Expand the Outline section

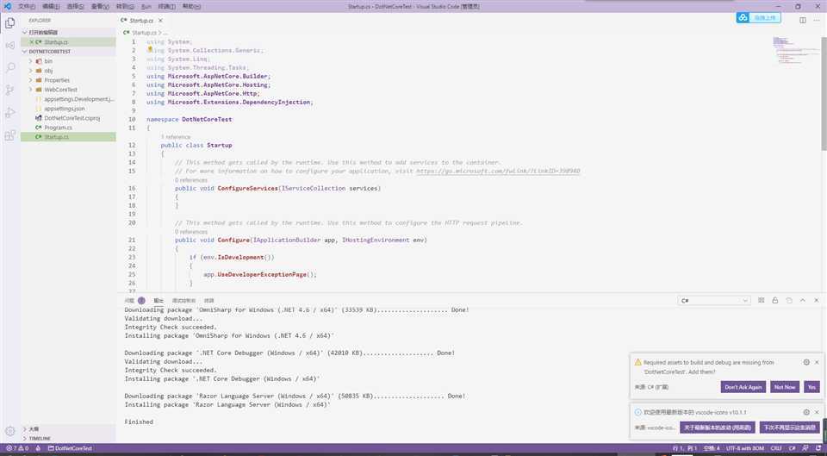click(69, 429)
